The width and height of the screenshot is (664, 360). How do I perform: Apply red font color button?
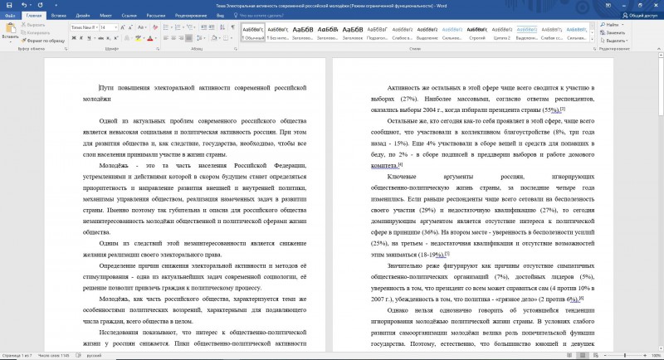pyautogui.click(x=150, y=38)
